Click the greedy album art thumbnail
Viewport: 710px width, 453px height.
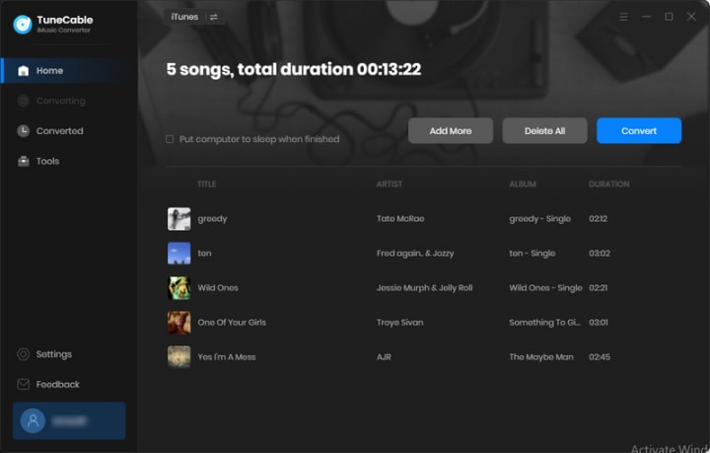coord(179,219)
